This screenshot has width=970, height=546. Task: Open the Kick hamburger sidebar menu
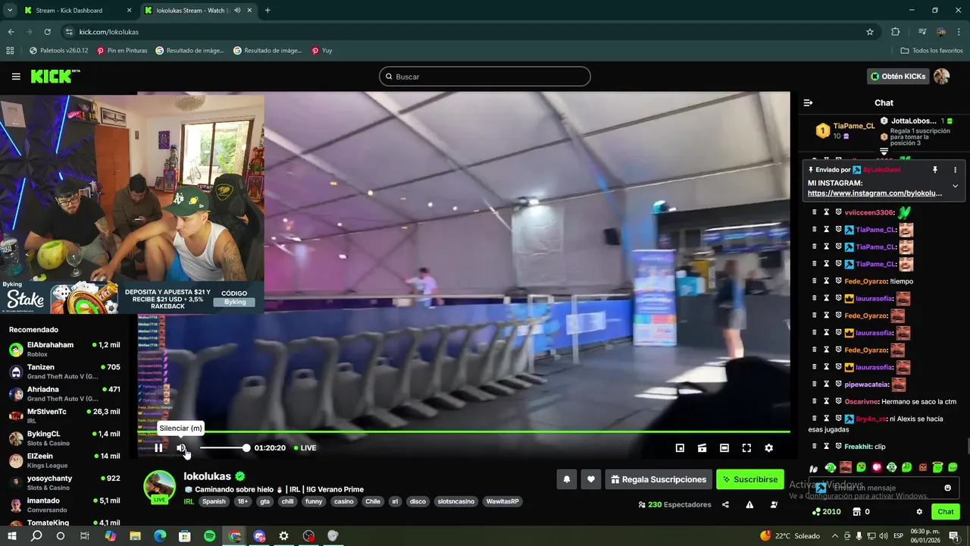[16, 77]
